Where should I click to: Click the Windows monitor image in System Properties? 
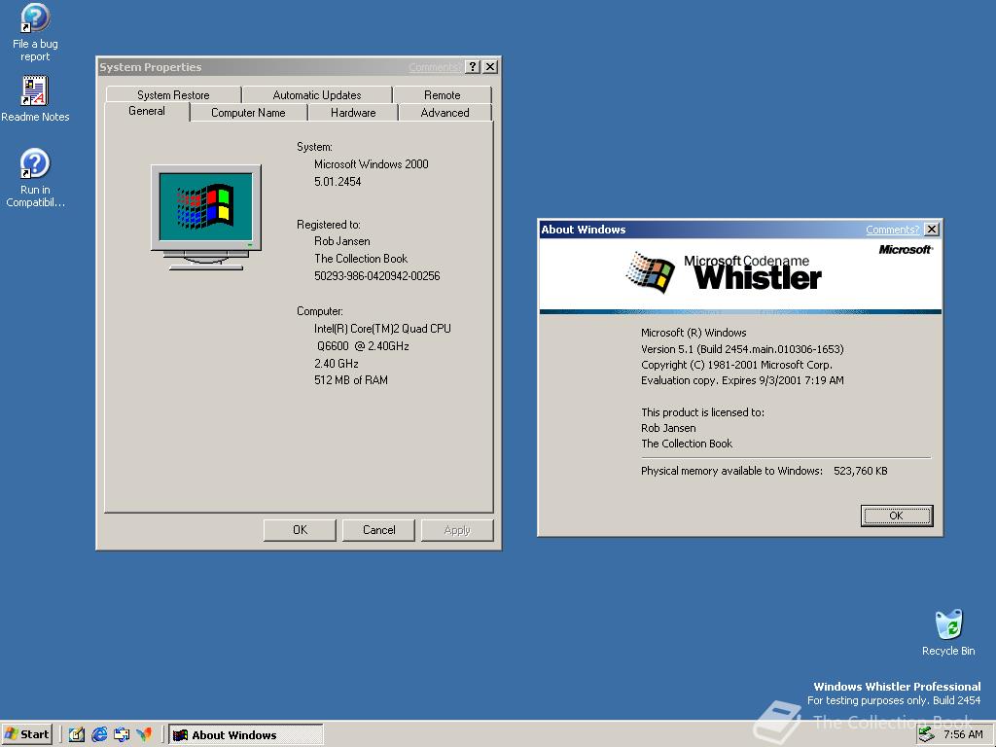206,217
